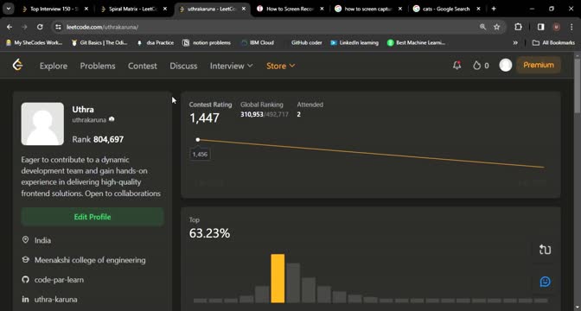Open the notifications bell

pos(456,66)
